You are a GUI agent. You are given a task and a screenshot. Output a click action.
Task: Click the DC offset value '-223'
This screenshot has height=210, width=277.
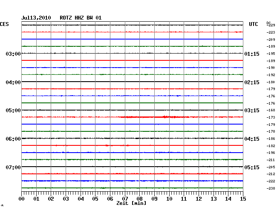271,32
